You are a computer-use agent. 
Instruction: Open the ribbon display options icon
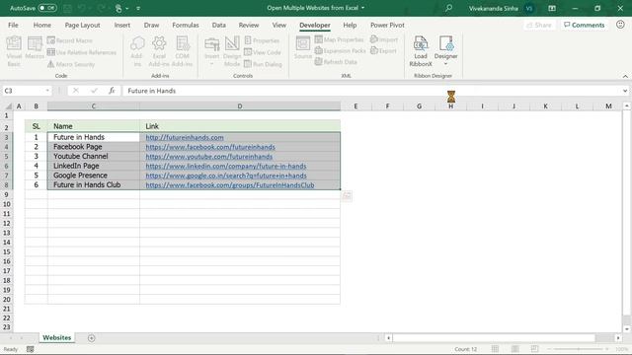tap(552, 8)
